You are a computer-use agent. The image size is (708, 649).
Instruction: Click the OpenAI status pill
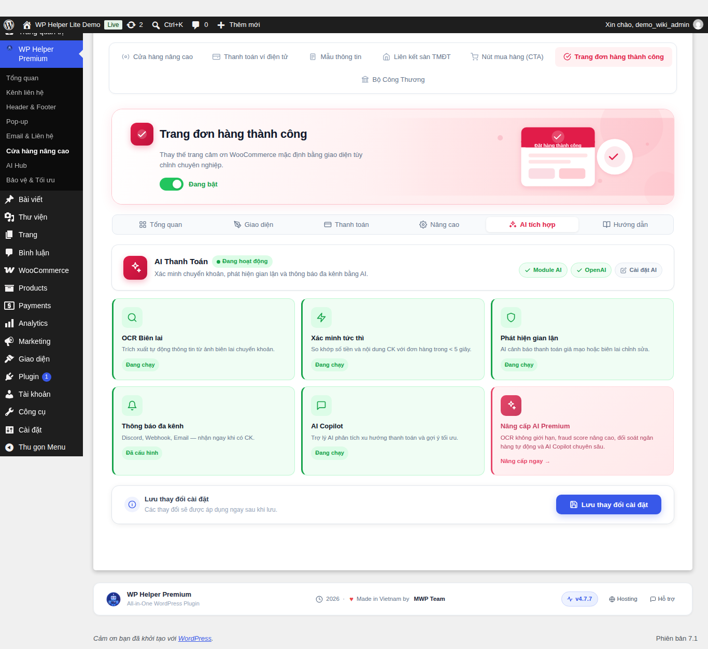(x=591, y=270)
